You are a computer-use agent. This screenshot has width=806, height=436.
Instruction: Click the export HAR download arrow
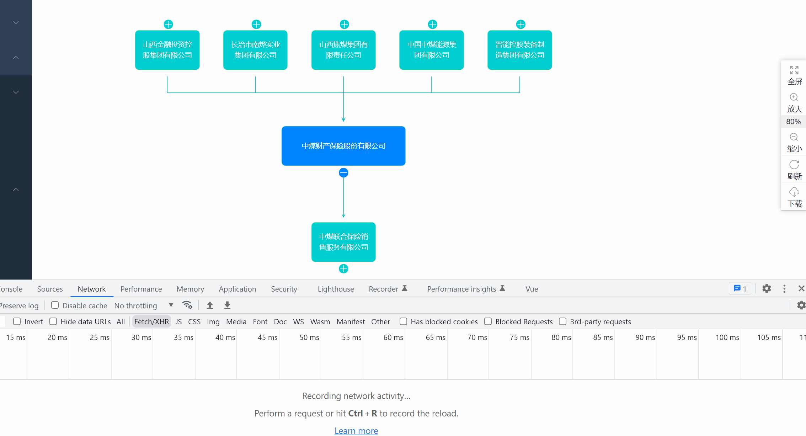coord(227,305)
